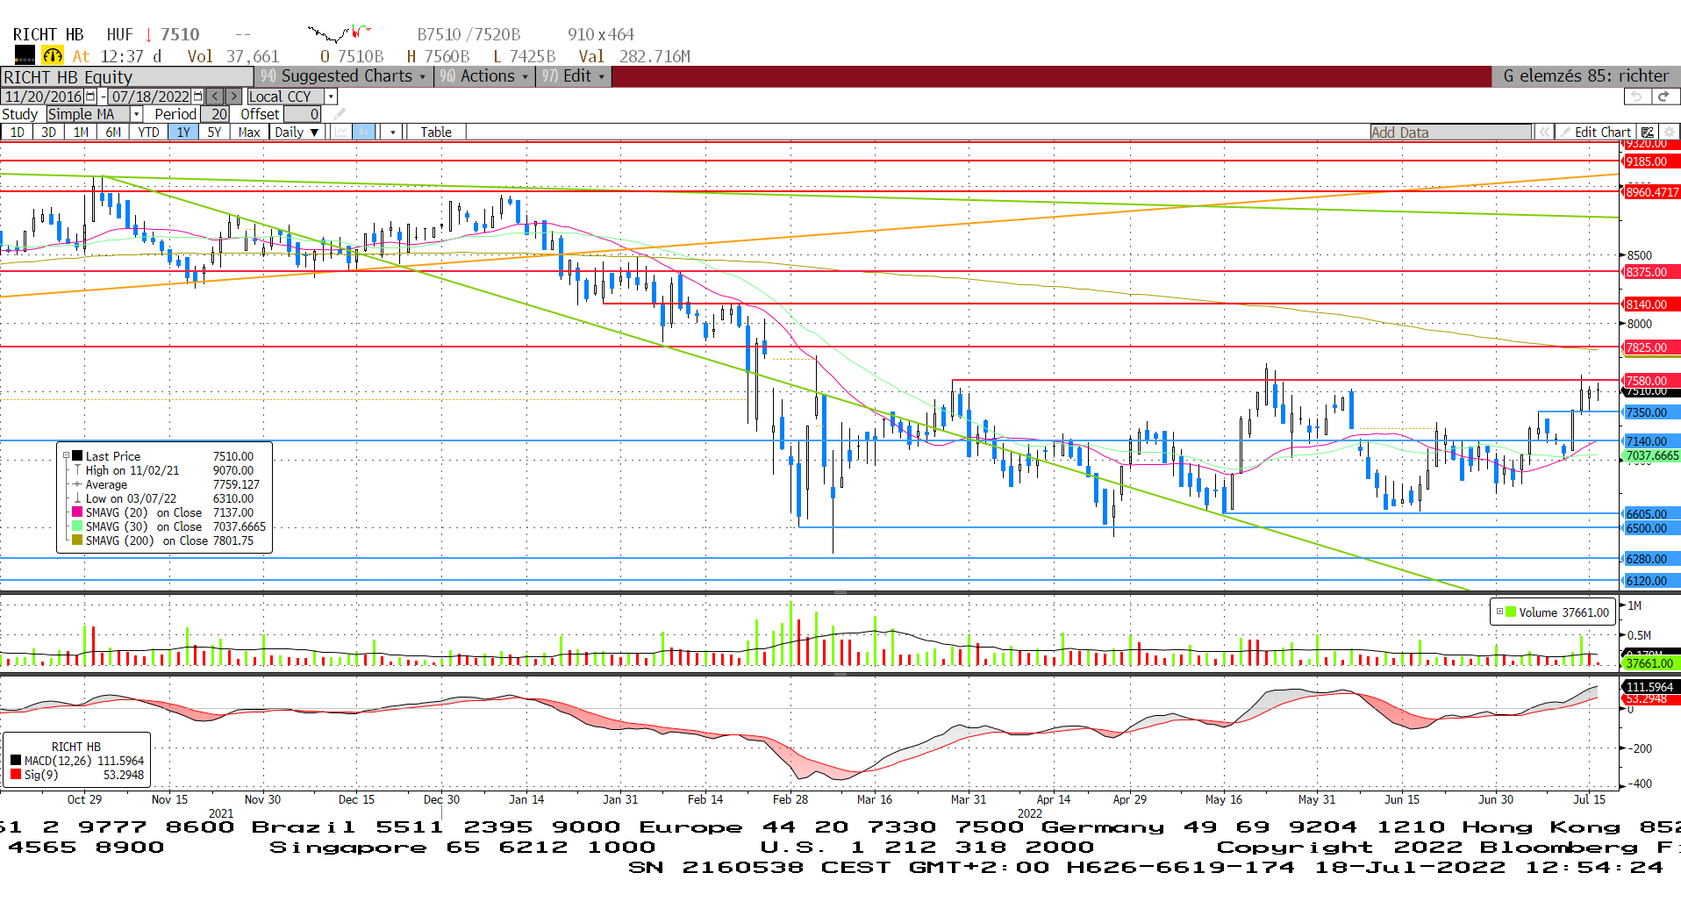Click the Period input field
The height and width of the screenshot is (916, 1681).
tap(216, 114)
